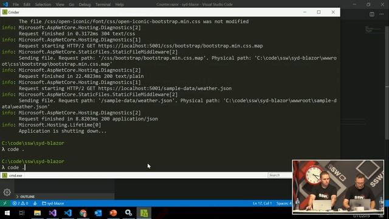Open the Selection menu in VS Code
The image size is (389, 219).
tap(43, 4)
